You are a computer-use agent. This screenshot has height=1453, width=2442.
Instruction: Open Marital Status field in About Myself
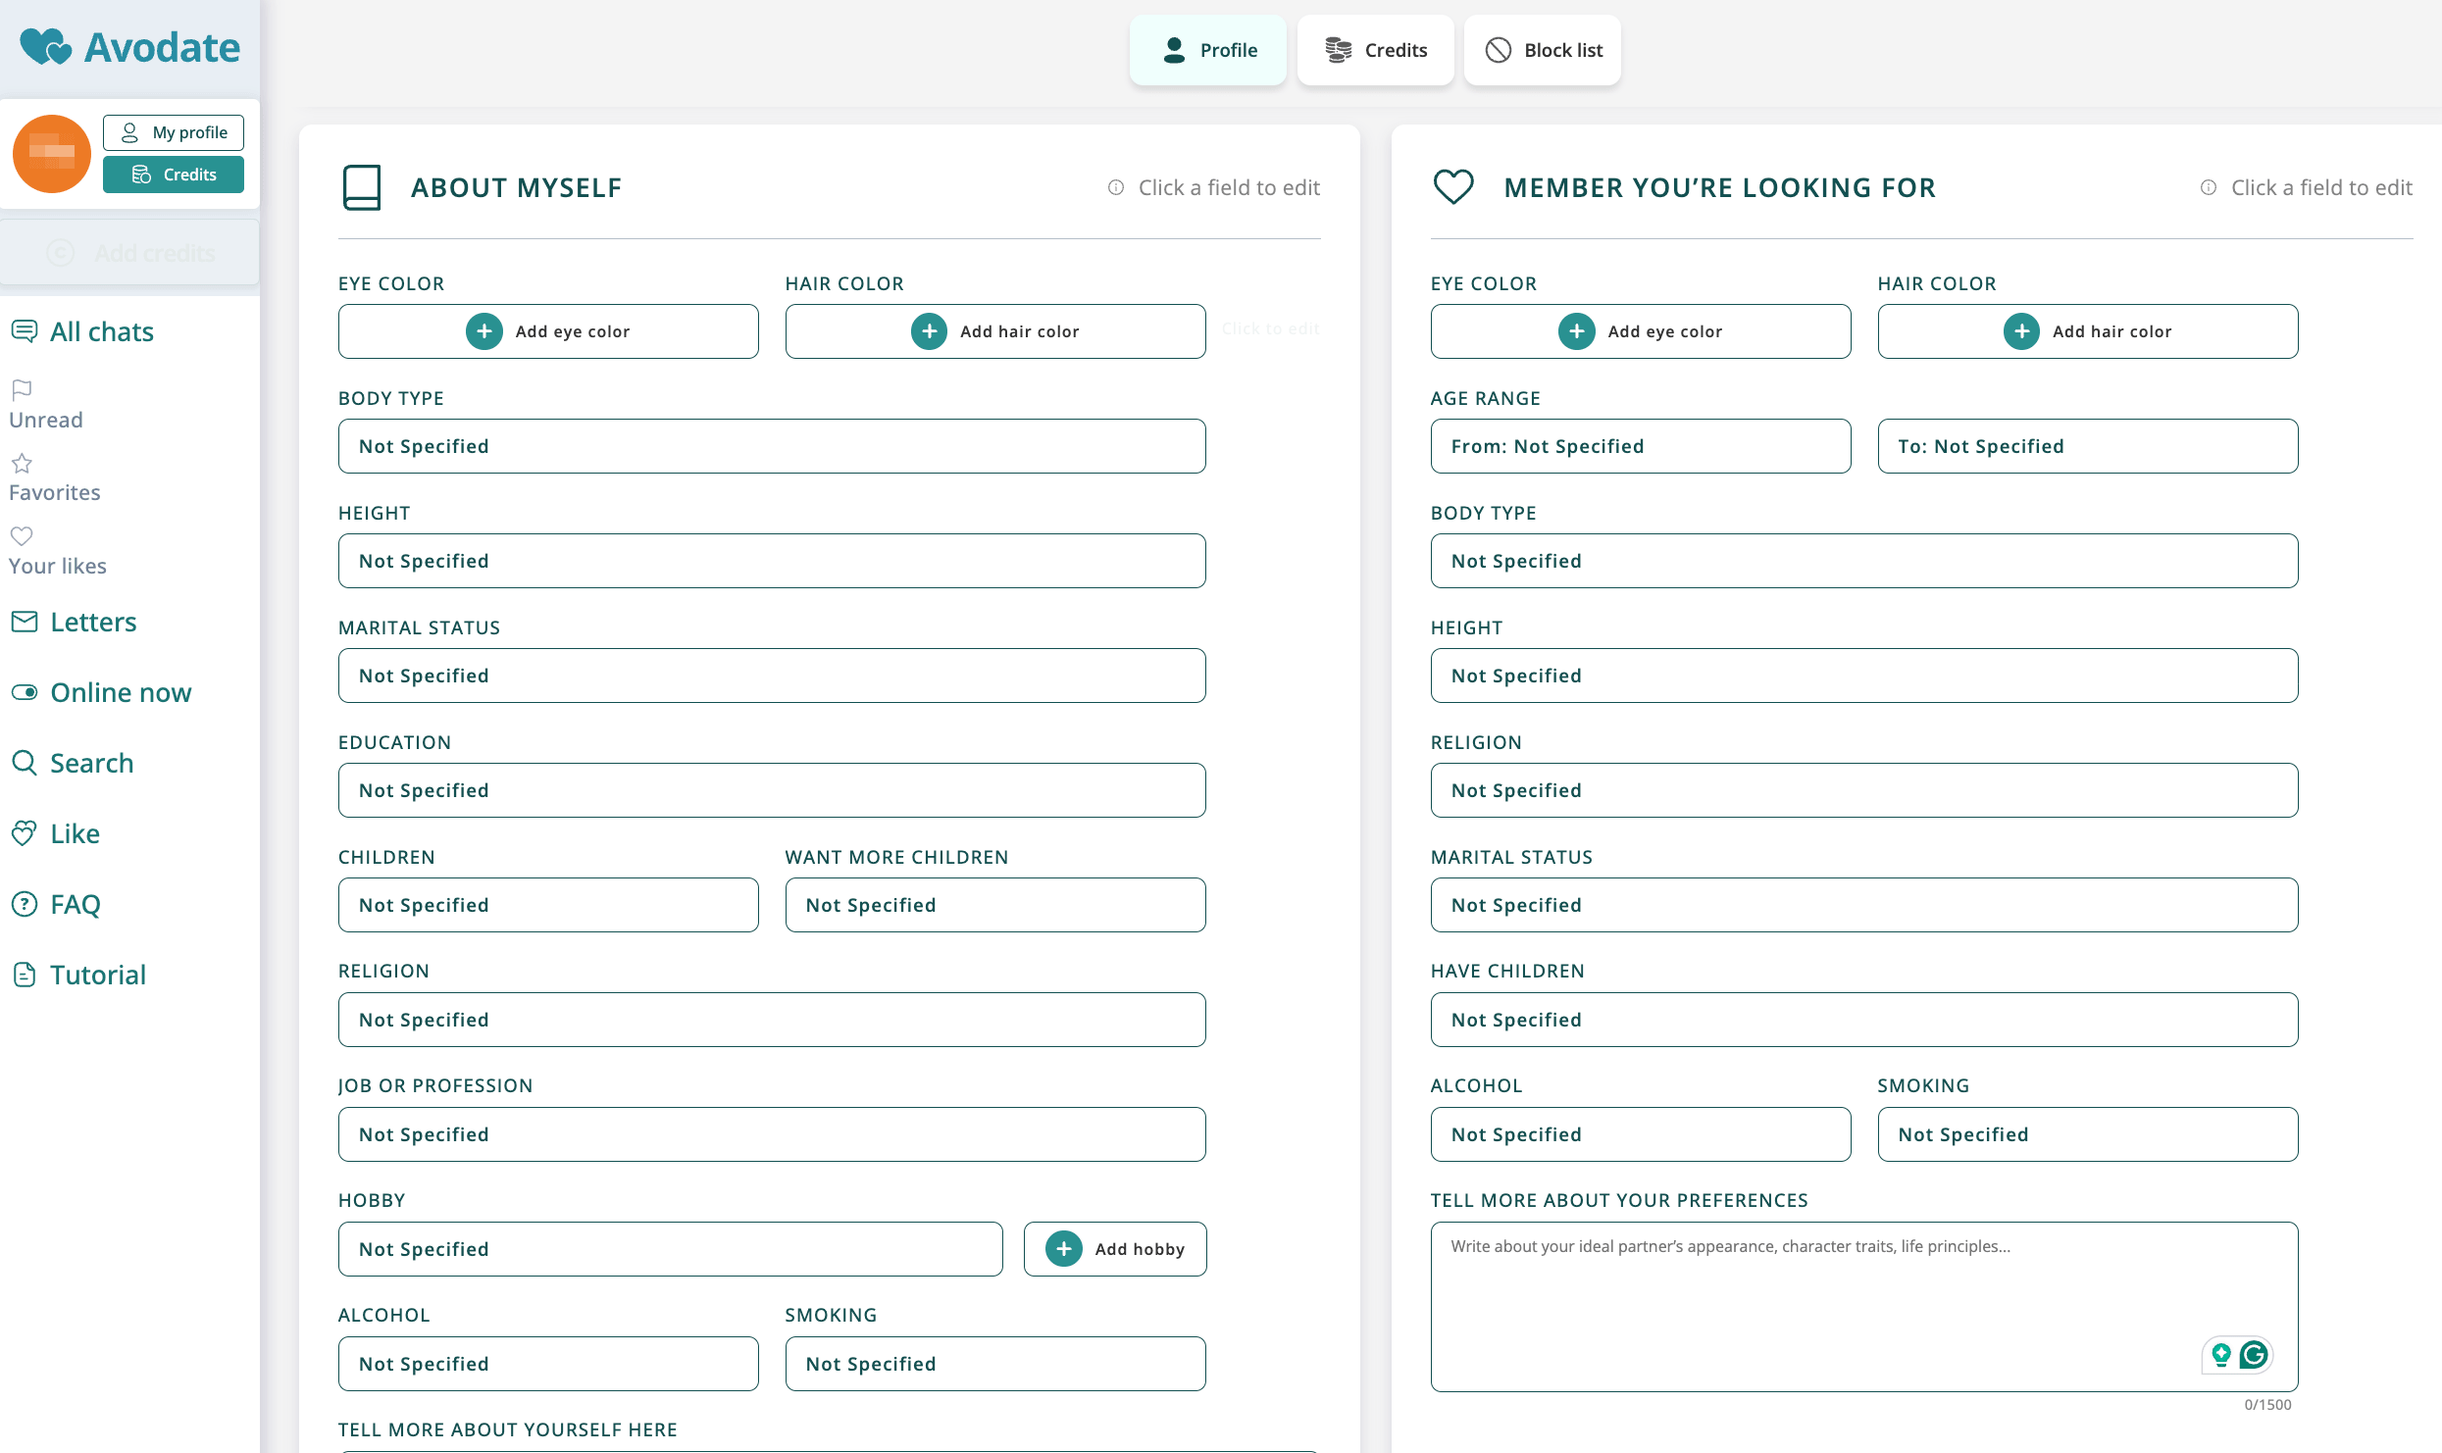[772, 676]
